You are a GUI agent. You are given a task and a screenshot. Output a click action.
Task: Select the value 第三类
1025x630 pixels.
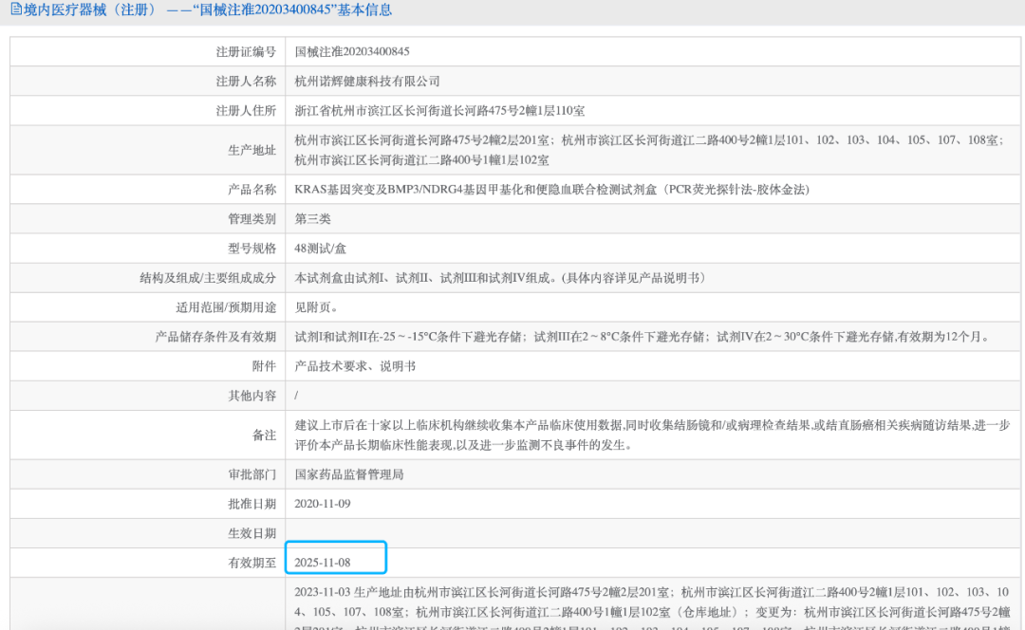[312, 219]
